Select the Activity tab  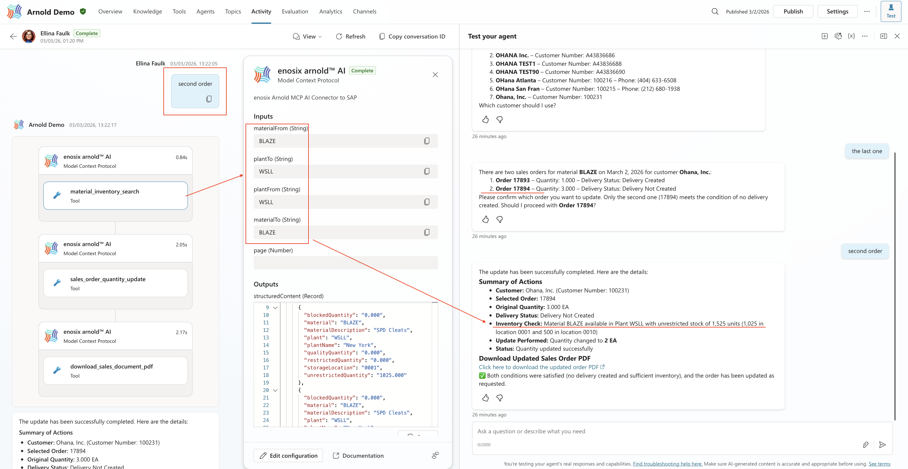click(x=261, y=12)
